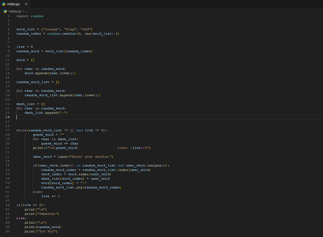Close the index.py tab
The height and width of the screenshot is (237, 323).
coord(26,4)
